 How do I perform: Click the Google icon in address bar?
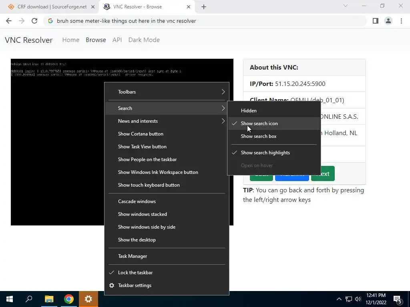coord(50,21)
